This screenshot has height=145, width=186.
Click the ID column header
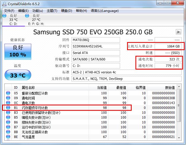[x=16, y=88]
